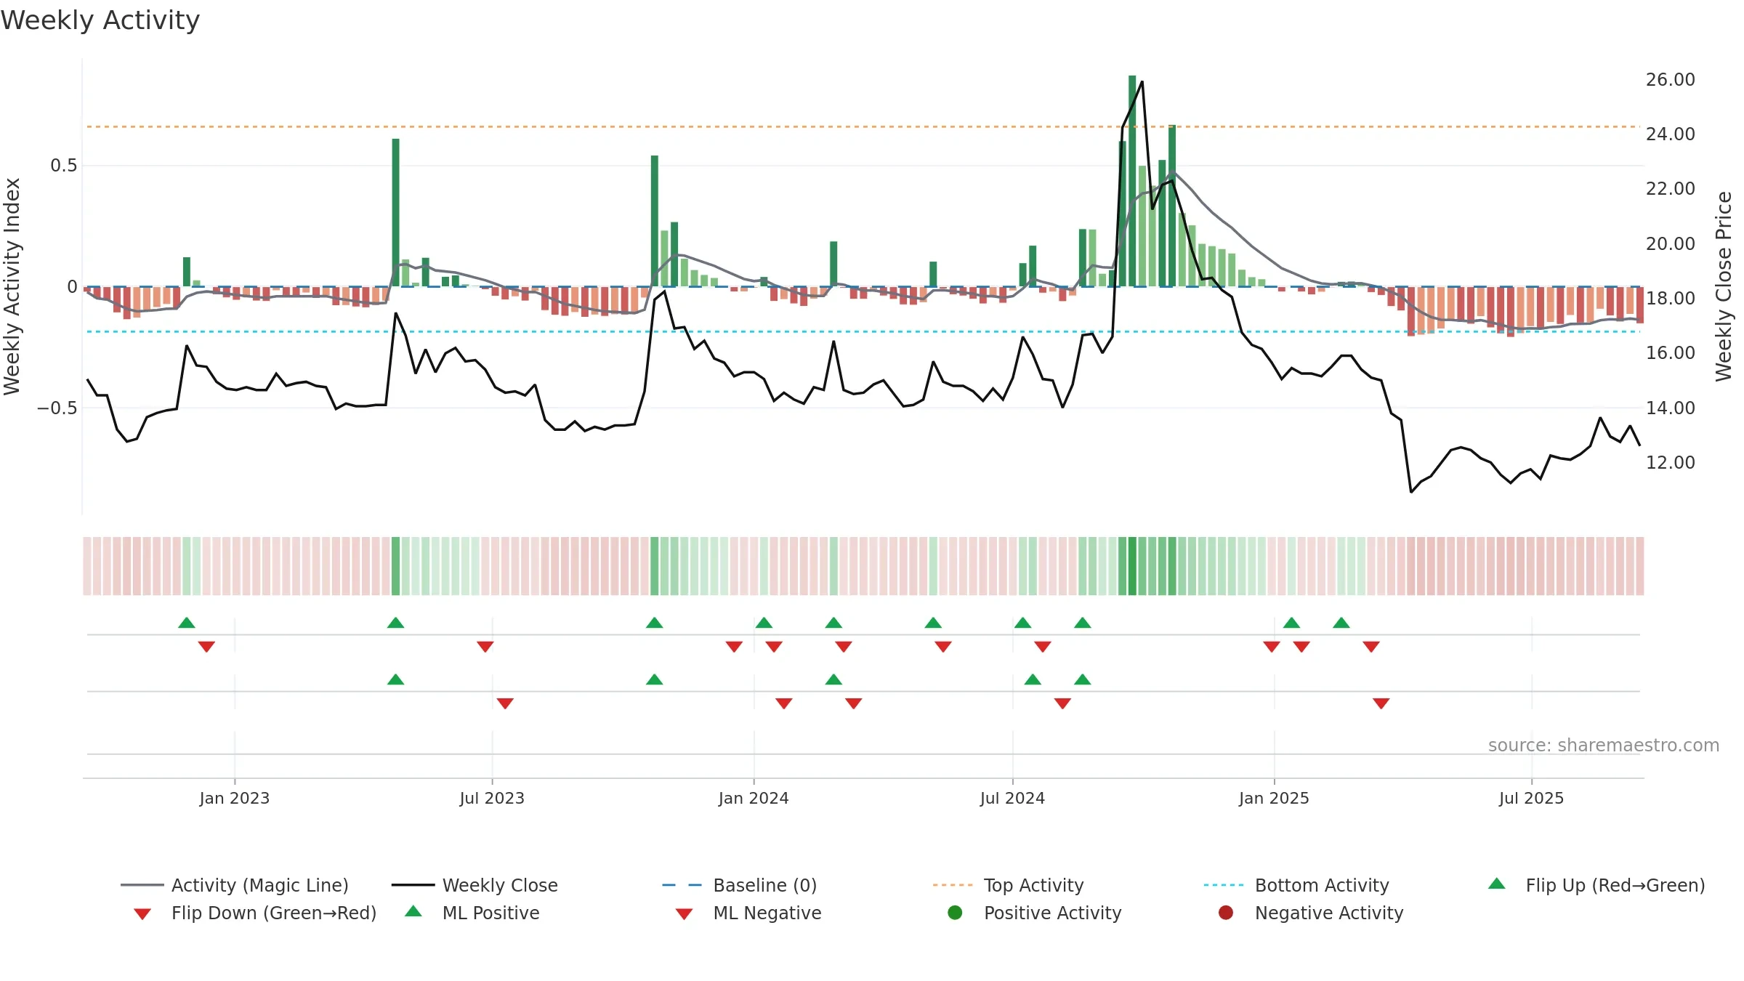
Task: Click the Positive Activity green dot icon
Action: click(955, 913)
